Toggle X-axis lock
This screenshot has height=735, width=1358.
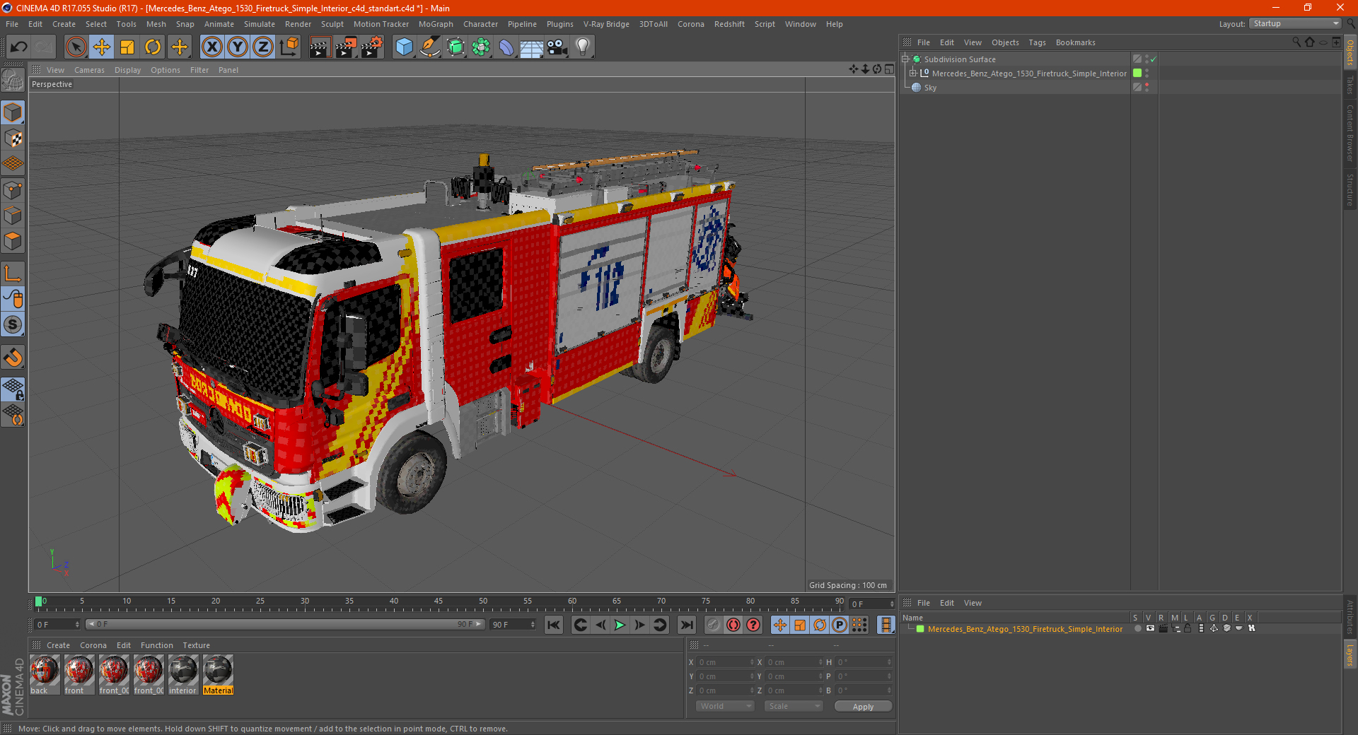[x=211, y=47]
